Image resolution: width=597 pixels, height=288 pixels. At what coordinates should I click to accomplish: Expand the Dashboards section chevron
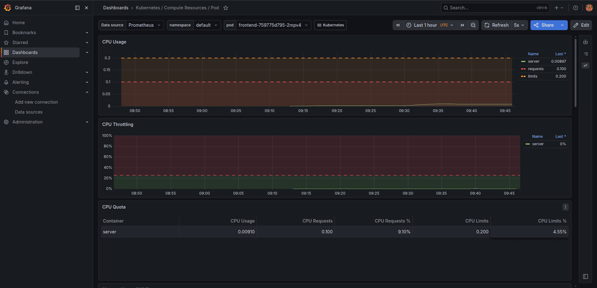coord(87,52)
